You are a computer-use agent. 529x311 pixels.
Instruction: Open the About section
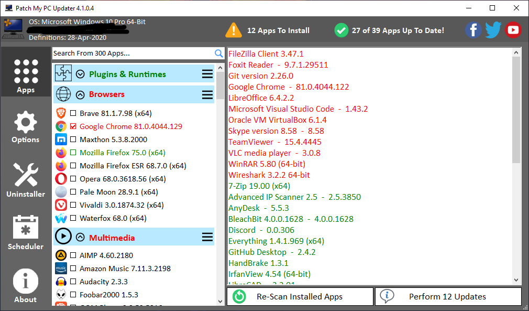tap(26, 286)
